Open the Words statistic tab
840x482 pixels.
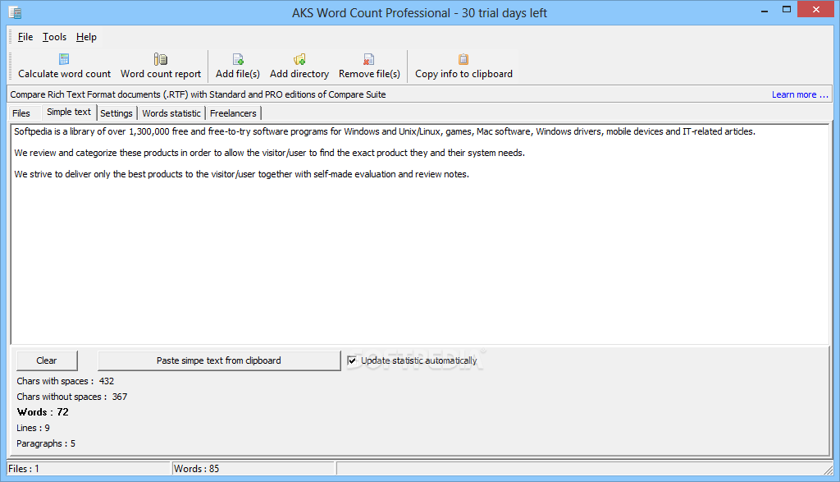[x=171, y=113]
